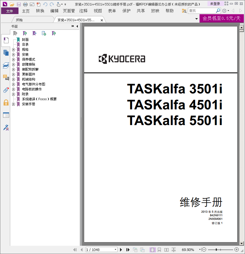
Task: Go to the previous page
Action: (82, 250)
